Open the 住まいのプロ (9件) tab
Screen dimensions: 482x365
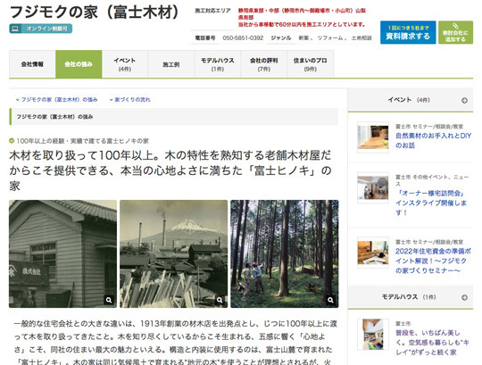point(311,64)
